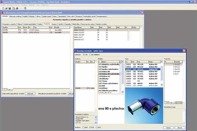Screen dimensions: 197x131
Task: Click the blue elbow fitting product image
Action: [144, 106]
